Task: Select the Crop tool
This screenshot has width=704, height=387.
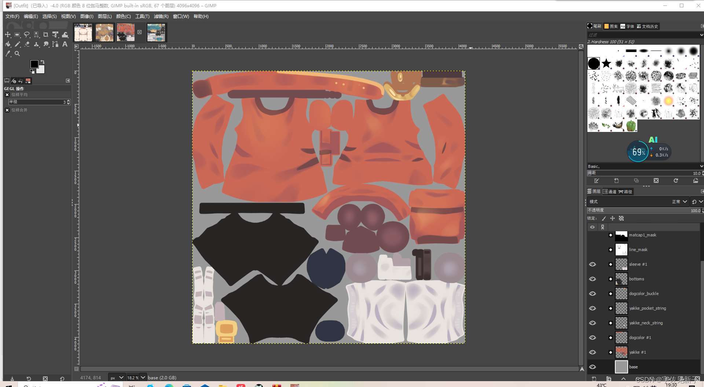Action: tap(46, 34)
